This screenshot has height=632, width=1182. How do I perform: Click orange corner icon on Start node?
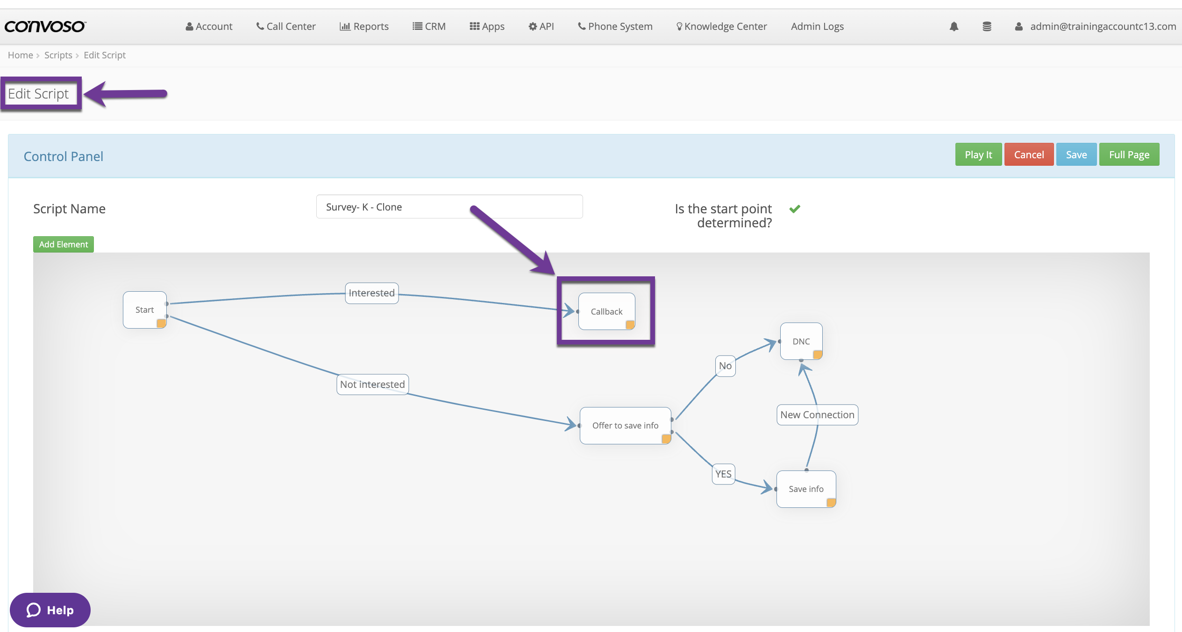click(x=161, y=323)
